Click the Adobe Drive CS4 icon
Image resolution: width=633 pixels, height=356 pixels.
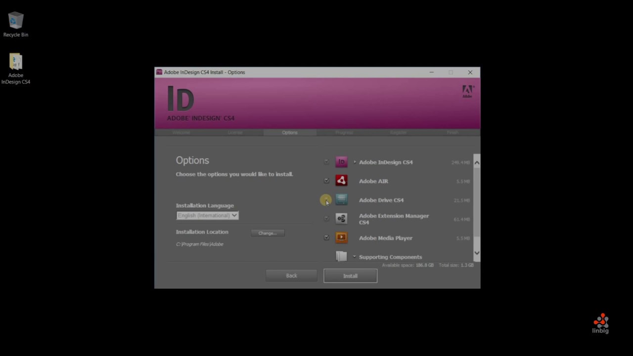click(341, 200)
